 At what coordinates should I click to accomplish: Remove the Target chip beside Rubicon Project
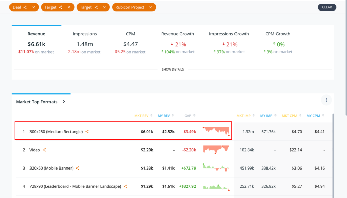(104, 7)
